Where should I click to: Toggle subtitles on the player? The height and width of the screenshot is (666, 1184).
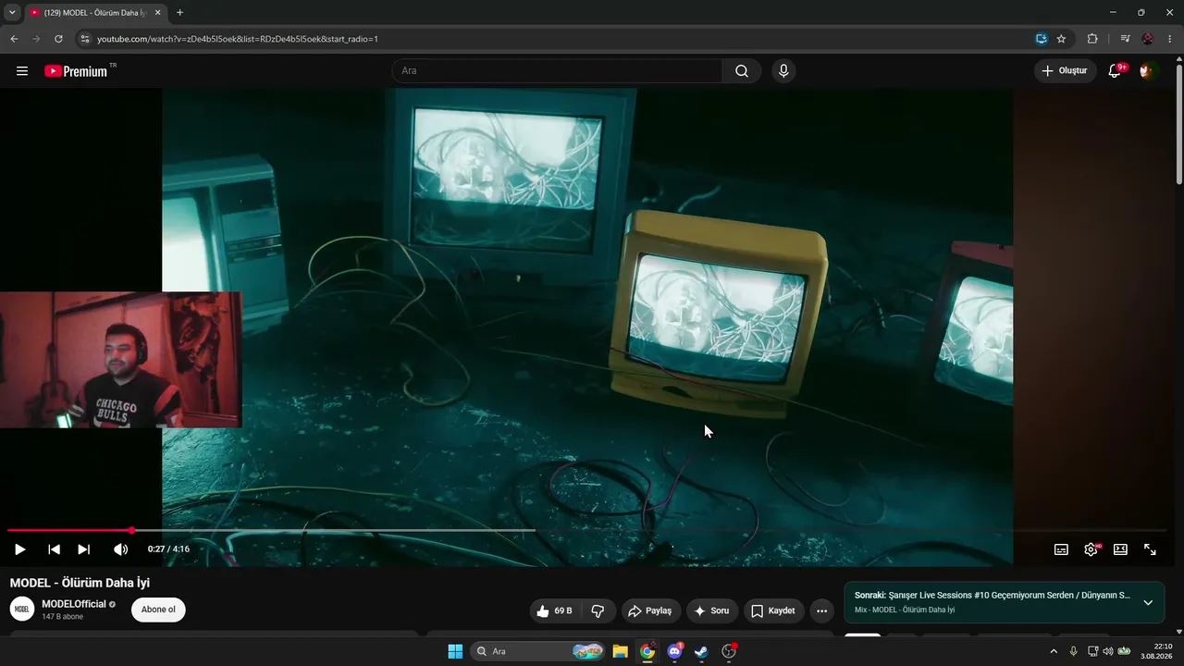coord(1061,549)
